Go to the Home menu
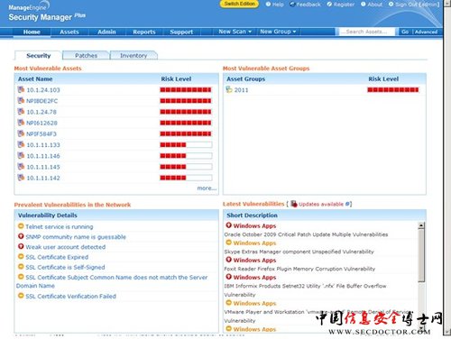 tap(32, 32)
